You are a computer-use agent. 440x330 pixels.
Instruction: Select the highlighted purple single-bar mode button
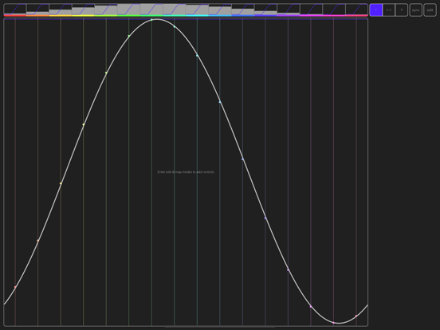pos(376,10)
